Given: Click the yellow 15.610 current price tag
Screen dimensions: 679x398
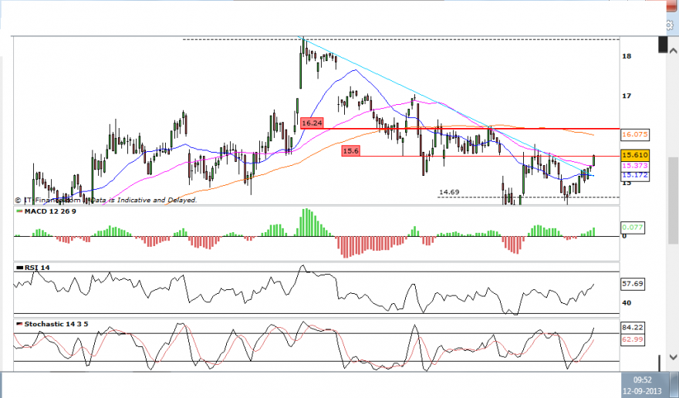Looking at the screenshot, I should pyautogui.click(x=634, y=155).
